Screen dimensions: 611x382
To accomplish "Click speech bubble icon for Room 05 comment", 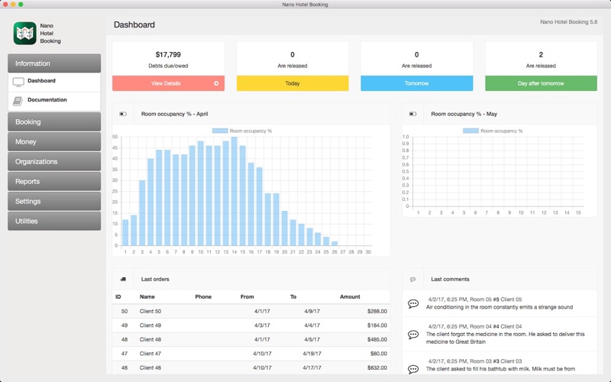I will 413,303.
